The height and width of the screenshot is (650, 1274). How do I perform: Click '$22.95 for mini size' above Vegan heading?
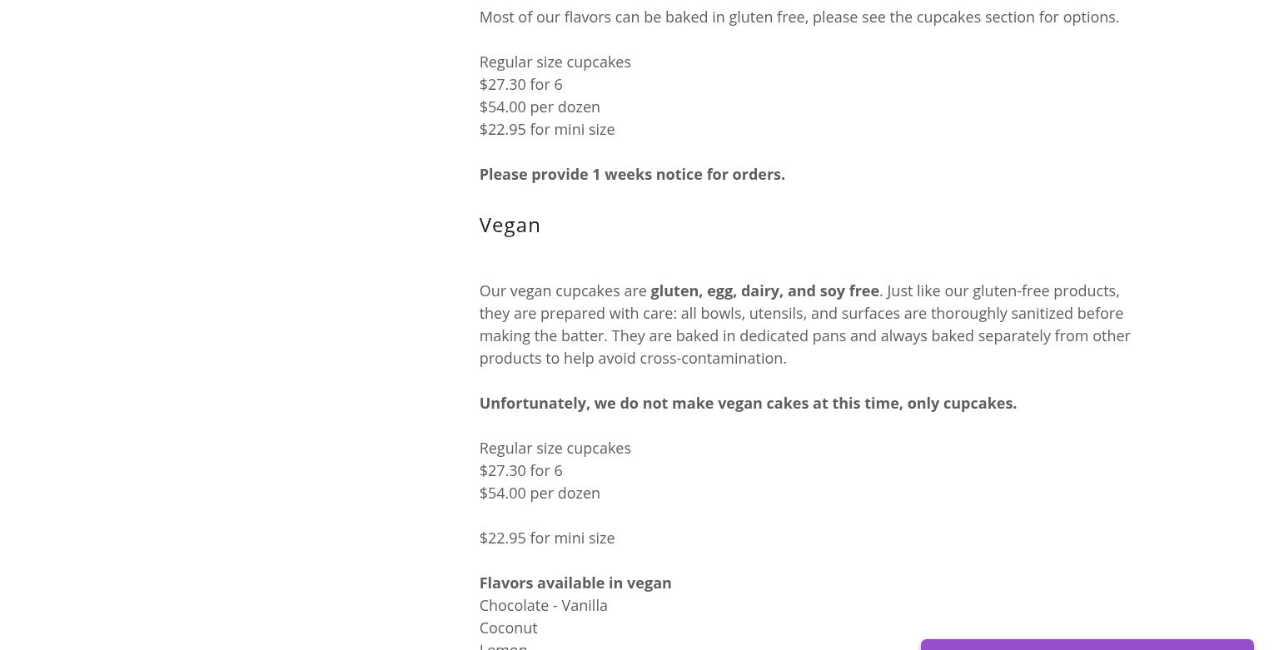click(546, 129)
